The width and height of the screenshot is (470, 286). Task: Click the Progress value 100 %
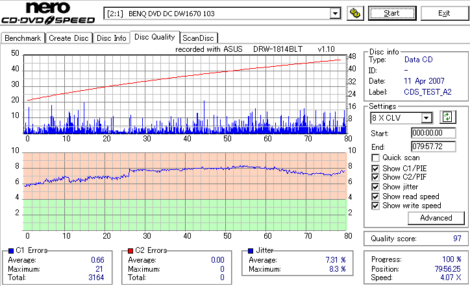(452, 259)
